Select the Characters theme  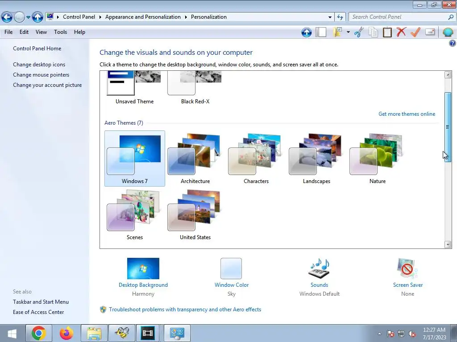(x=256, y=159)
